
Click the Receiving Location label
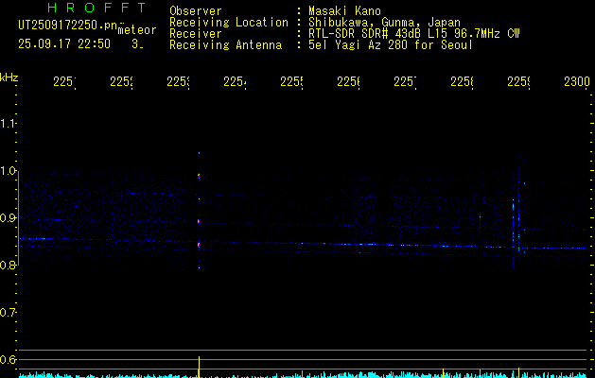click(x=229, y=23)
